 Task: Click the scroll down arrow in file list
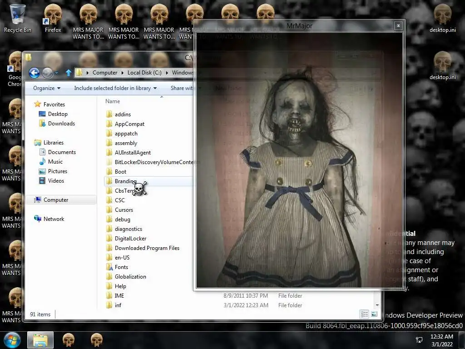click(x=377, y=305)
